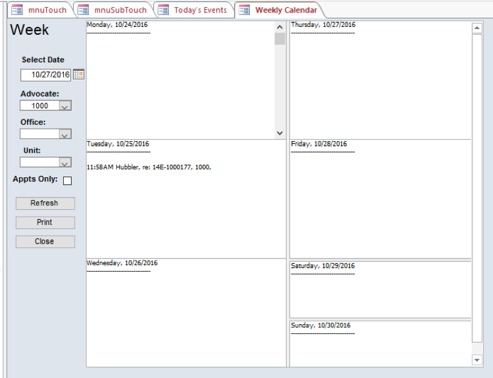This screenshot has width=493, height=378.
Task: Click the scroll up arrow of right-side scrollbar
Action: click(477, 28)
